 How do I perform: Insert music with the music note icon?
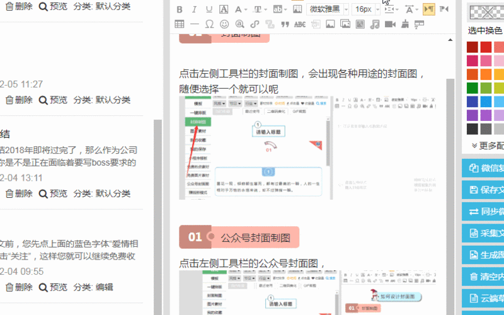pos(375,24)
